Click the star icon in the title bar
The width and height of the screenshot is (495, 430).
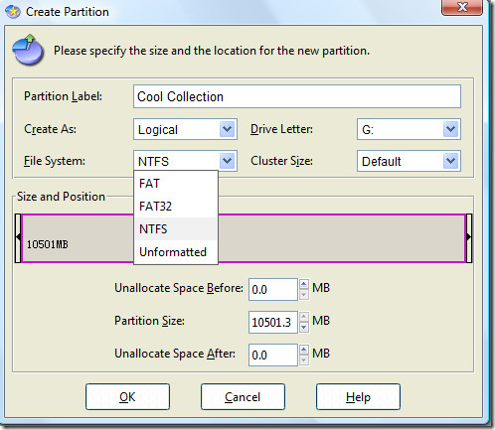pos(13,12)
